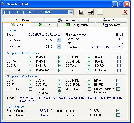This screenshot has height=123, width=134.
Task: Click the serial number 9JB5U150F153163572PP
Action: click(107, 47)
